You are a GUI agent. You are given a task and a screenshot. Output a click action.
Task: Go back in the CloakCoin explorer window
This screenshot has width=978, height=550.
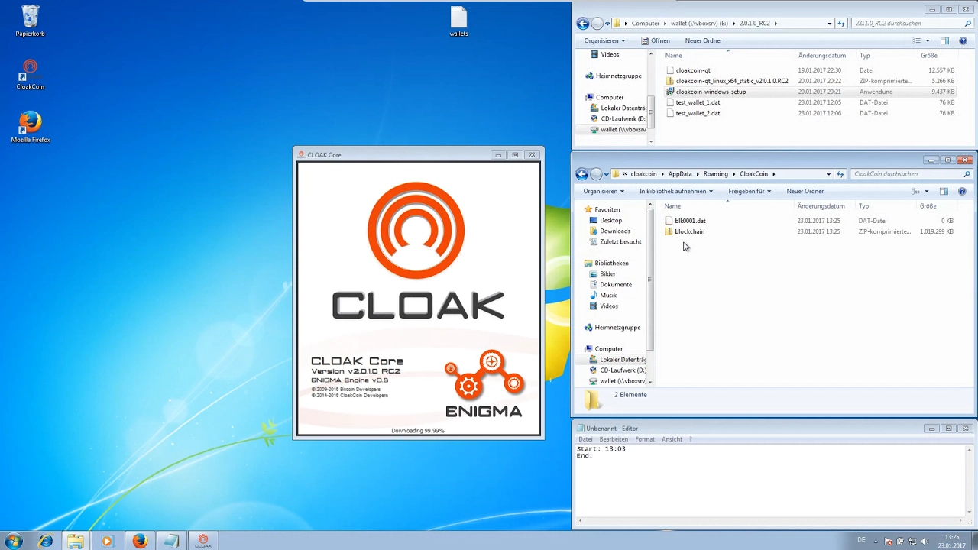[582, 174]
